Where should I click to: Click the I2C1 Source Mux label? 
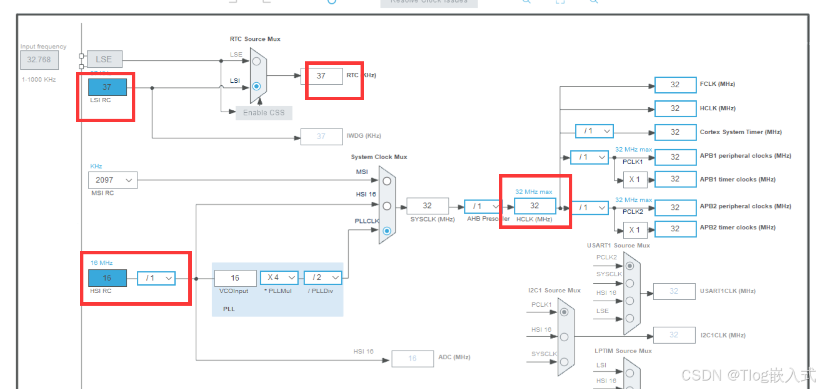(554, 290)
